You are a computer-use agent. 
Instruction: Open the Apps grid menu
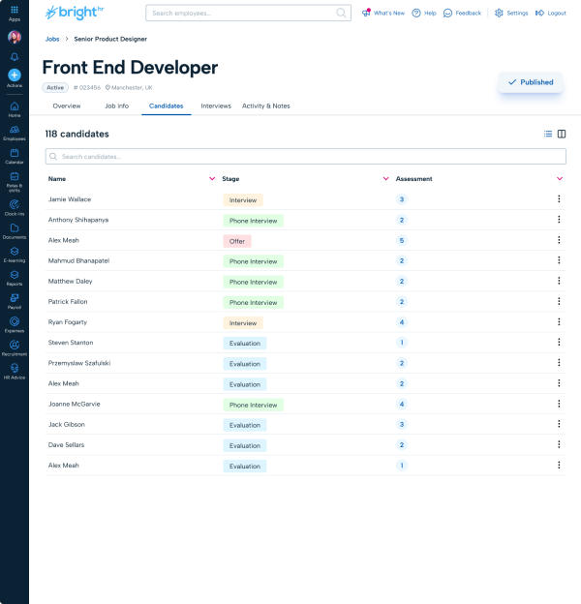[x=15, y=13]
